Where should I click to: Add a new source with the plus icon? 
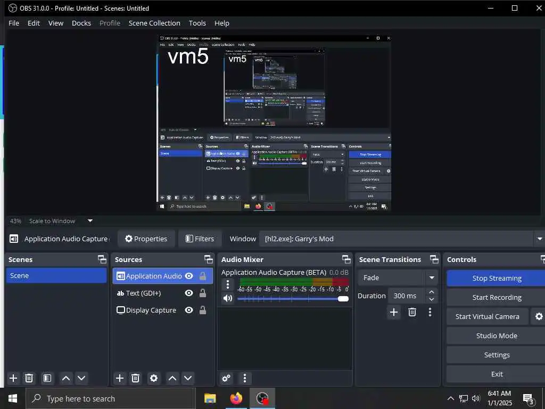click(120, 378)
